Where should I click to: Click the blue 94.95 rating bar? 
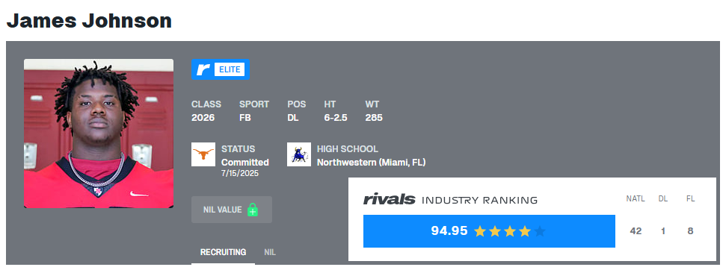(489, 231)
